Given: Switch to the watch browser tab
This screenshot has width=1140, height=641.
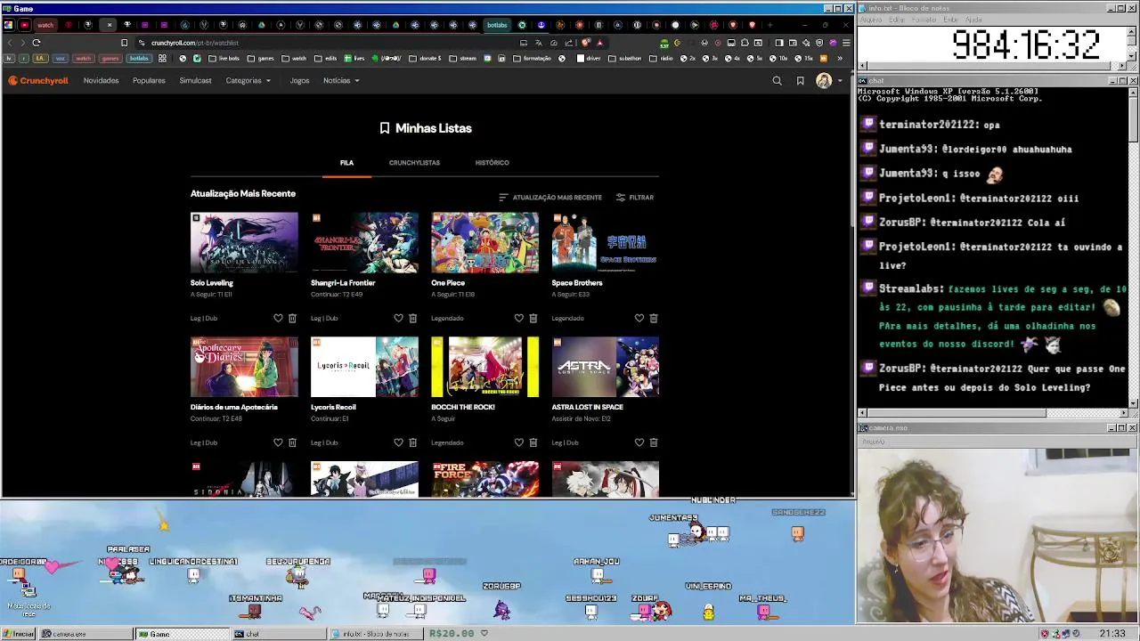Looking at the screenshot, I should pos(45,25).
